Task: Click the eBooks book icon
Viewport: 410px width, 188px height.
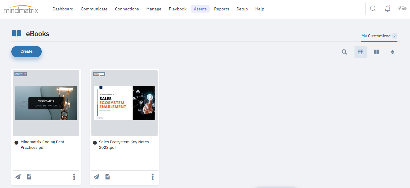Action: [17, 33]
